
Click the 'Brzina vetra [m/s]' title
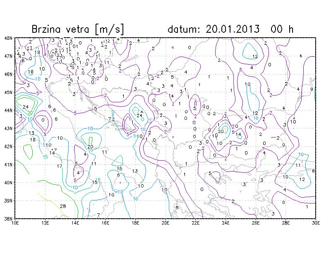(x=78, y=29)
